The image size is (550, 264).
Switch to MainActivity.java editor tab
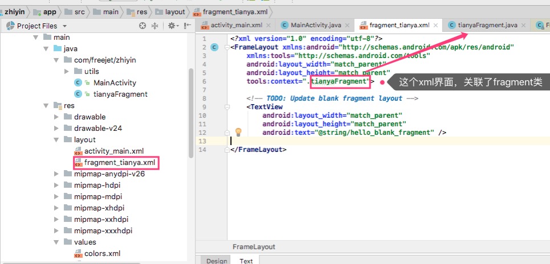pyautogui.click(x=316, y=25)
